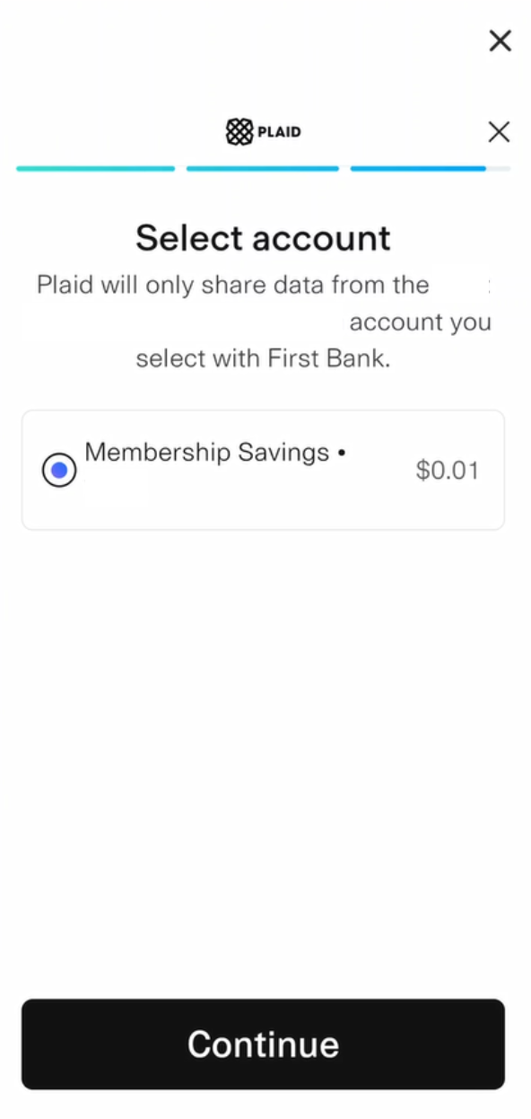Select the Membership Savings radio button
Screen dimensions: 531x1119
click(59, 471)
